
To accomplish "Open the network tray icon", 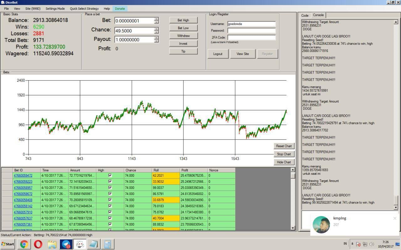I will pos(365,244).
